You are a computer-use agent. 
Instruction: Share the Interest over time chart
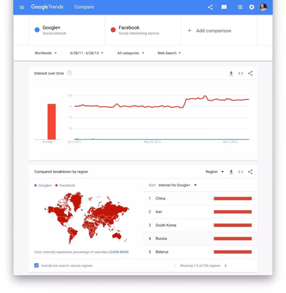[x=250, y=73]
